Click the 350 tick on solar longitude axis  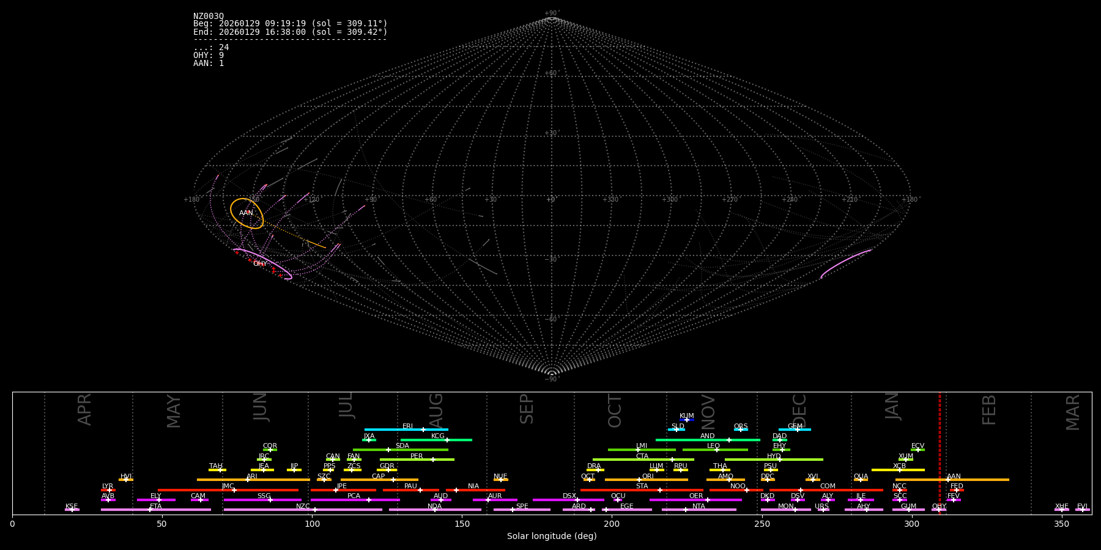pos(1061,524)
